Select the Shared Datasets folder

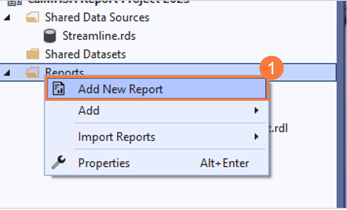click(85, 54)
